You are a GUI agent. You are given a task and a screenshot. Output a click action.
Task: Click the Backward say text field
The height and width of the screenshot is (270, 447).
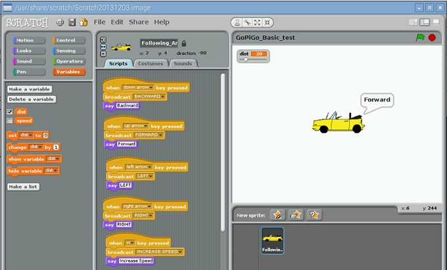tap(128, 105)
